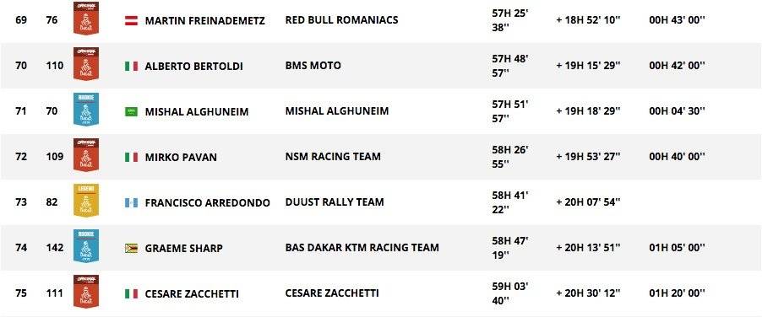Image resolution: width=762 pixels, height=317 pixels.
Task: Click the Original badge next to Mirko Pavan
Action: tap(86, 155)
